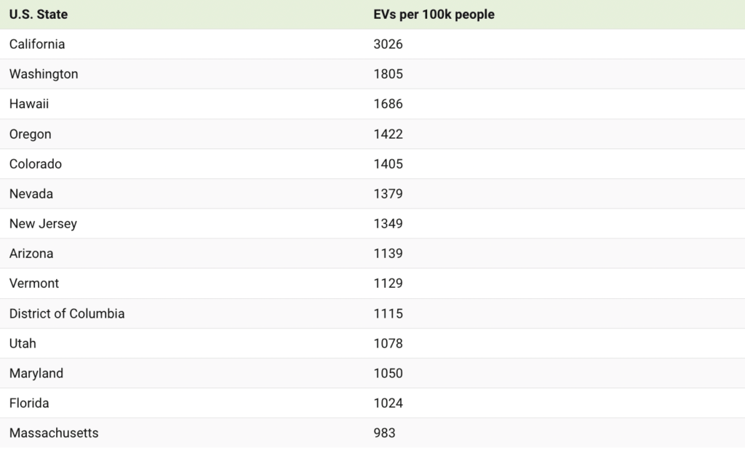Screen dimensions: 745x450
Task: Click the Hawaii state name
Action: 29,104
